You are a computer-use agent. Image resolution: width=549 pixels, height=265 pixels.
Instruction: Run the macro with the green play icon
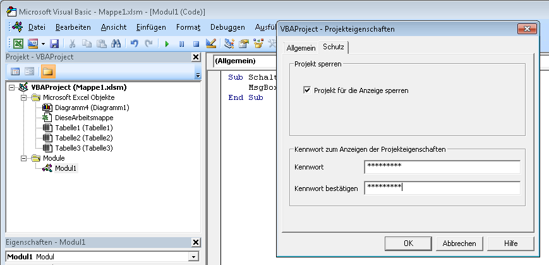click(167, 44)
